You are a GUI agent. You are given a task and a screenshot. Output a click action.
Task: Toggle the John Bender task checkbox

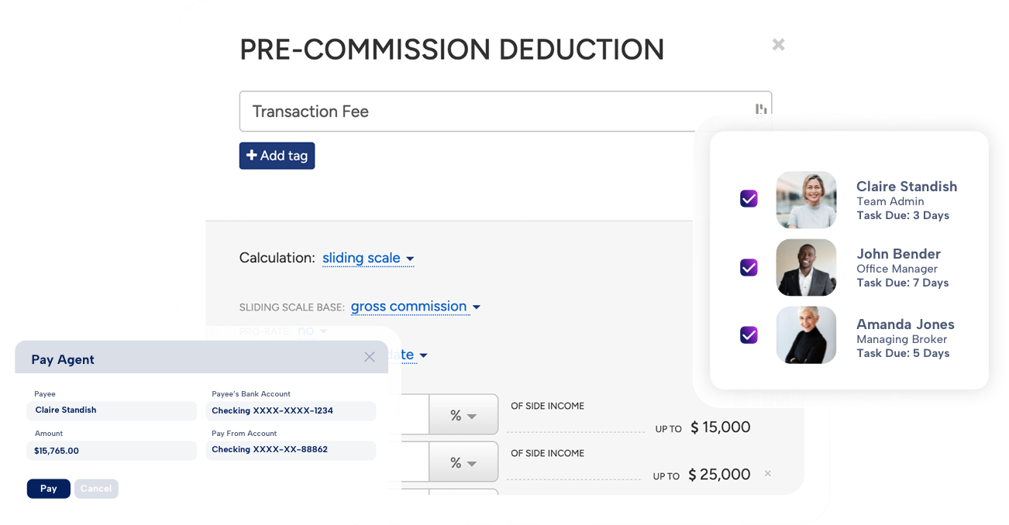[x=749, y=267]
